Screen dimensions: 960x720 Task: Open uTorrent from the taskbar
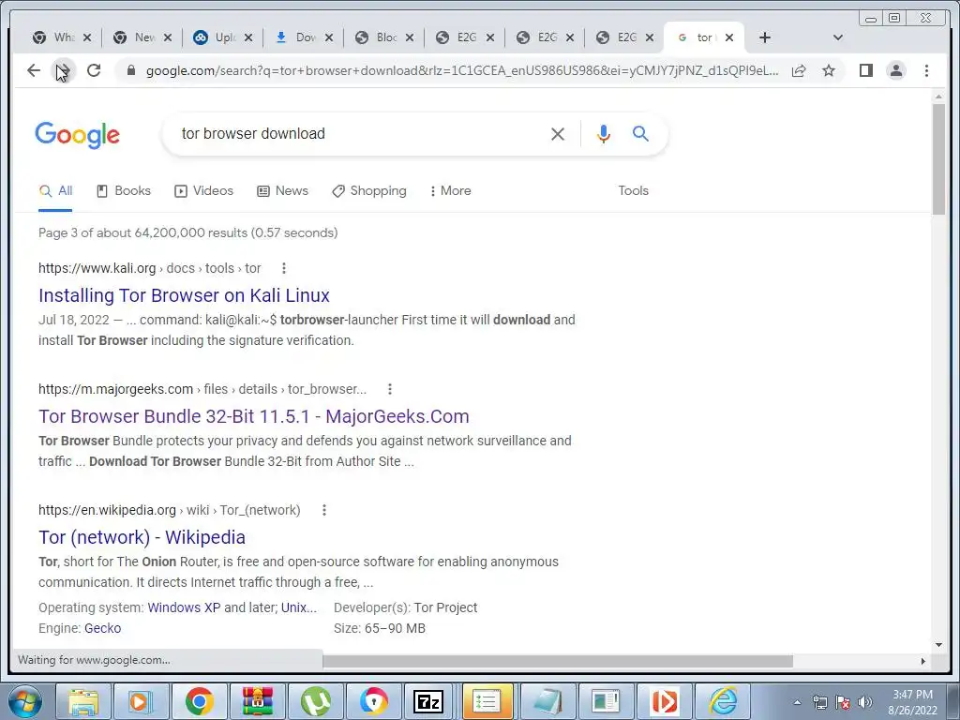pos(315,701)
